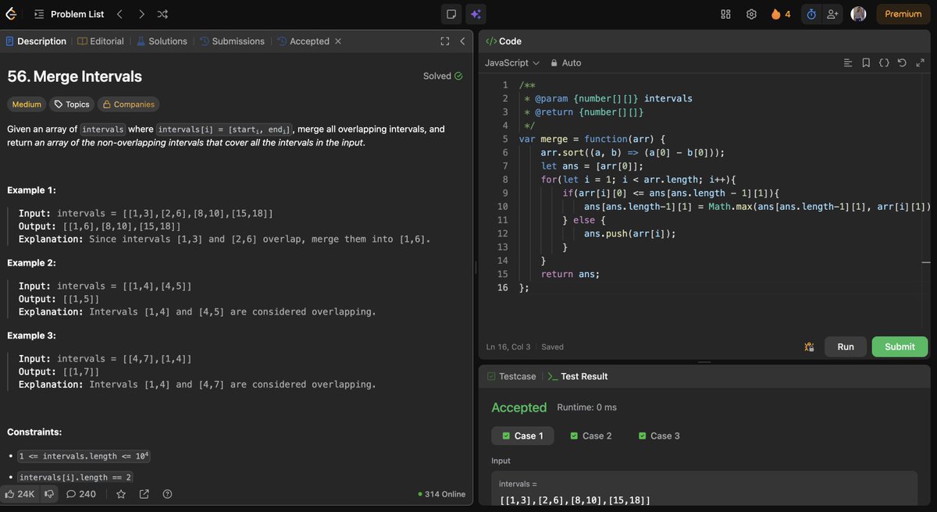
Task: Expand the code editor fullscreen icon
Action: click(x=919, y=62)
